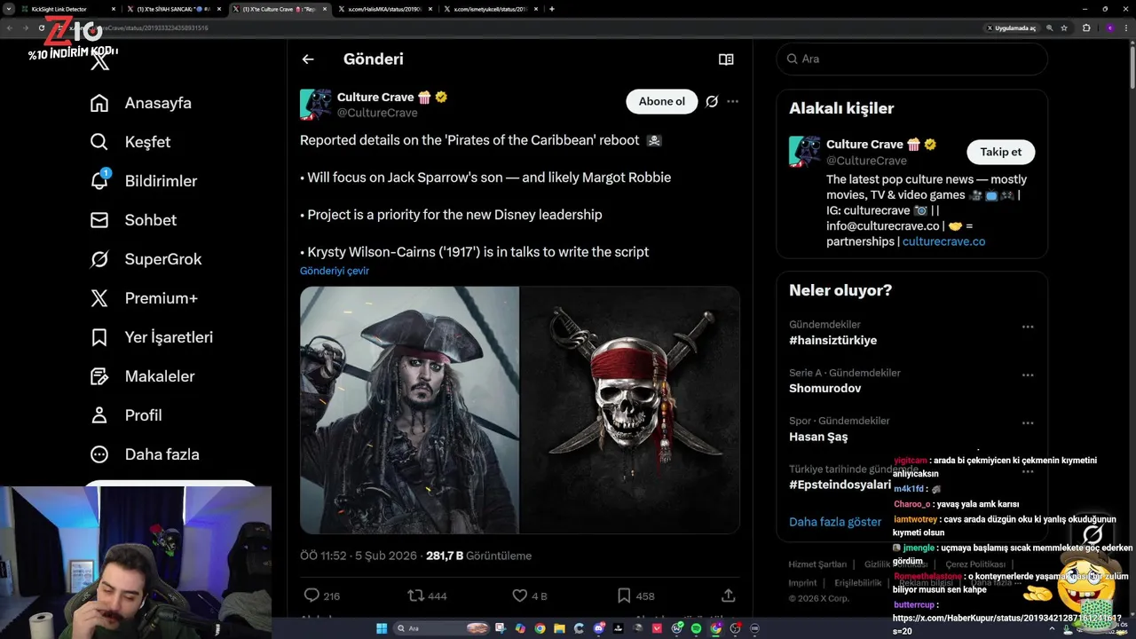The height and width of the screenshot is (639, 1136).
Task: Click the share icon on the post
Action: (x=729, y=596)
